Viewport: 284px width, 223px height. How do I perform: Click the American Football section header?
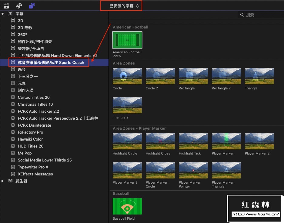pos(130,27)
